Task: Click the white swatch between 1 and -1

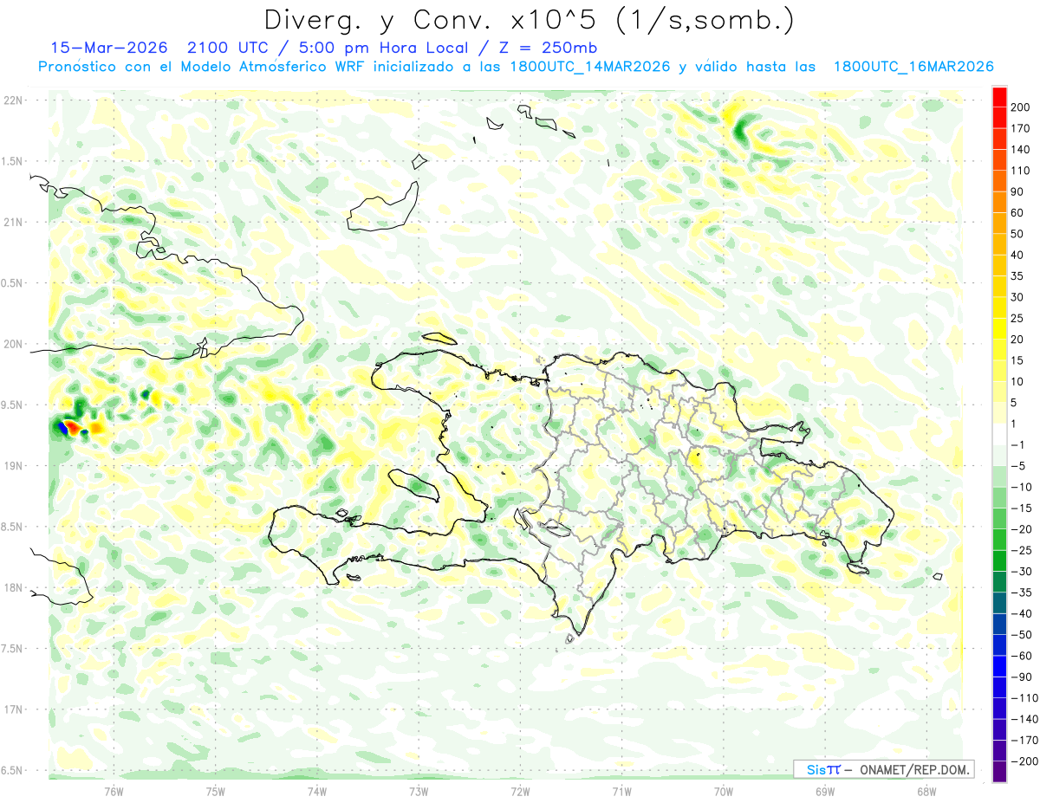Action: coord(999,435)
